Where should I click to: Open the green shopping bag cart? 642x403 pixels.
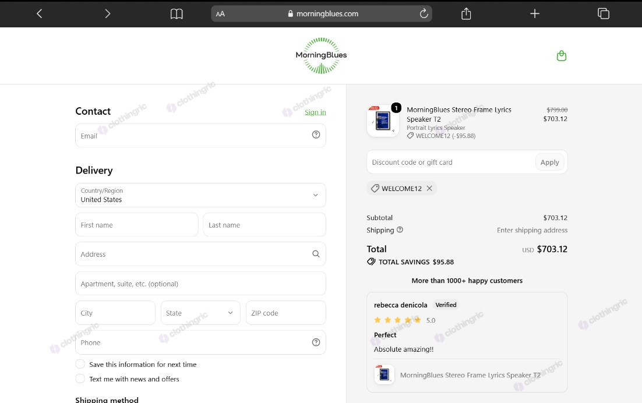[562, 56]
